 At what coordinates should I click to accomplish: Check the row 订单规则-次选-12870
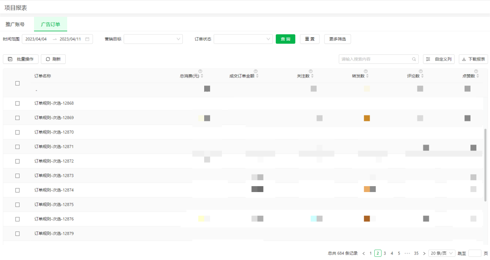coord(18,132)
